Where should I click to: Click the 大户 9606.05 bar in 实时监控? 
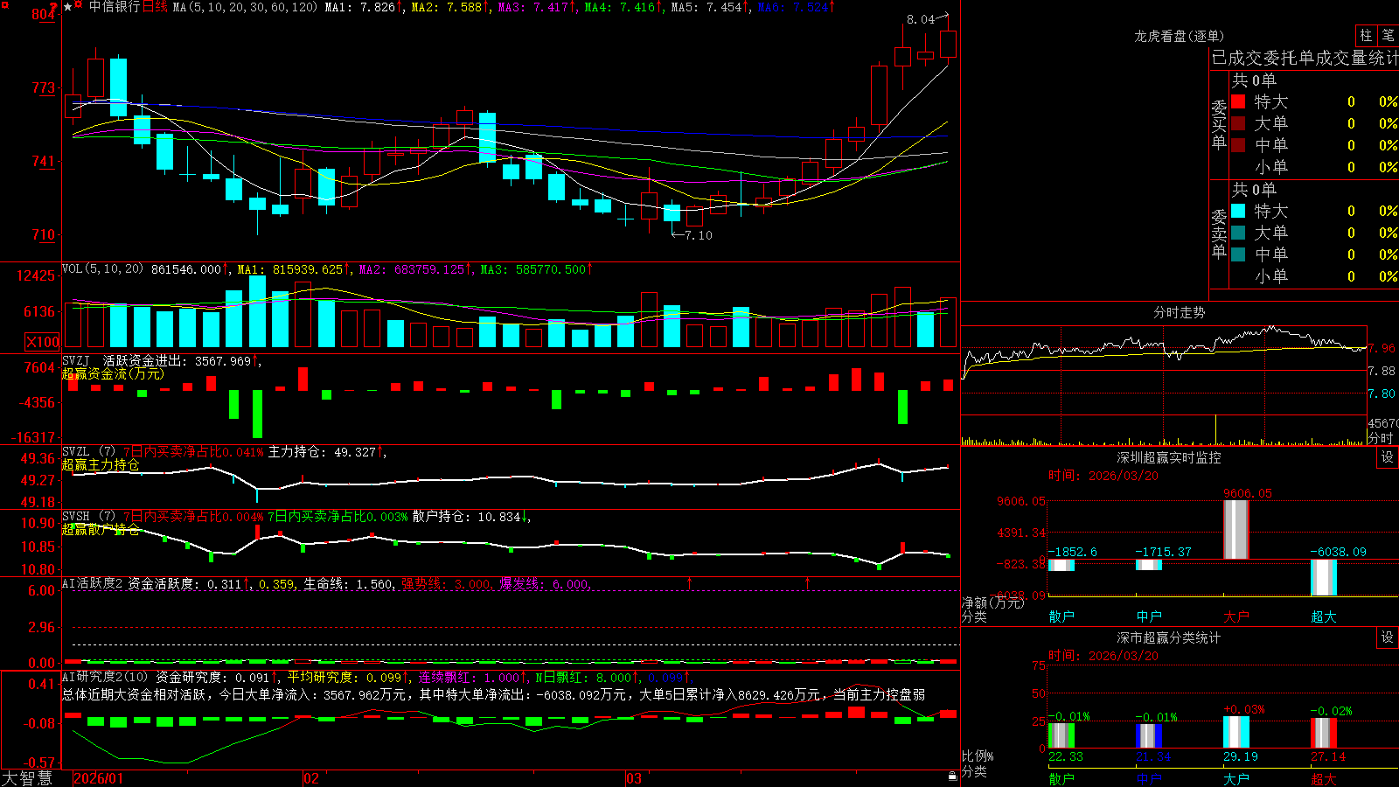click(x=1235, y=530)
